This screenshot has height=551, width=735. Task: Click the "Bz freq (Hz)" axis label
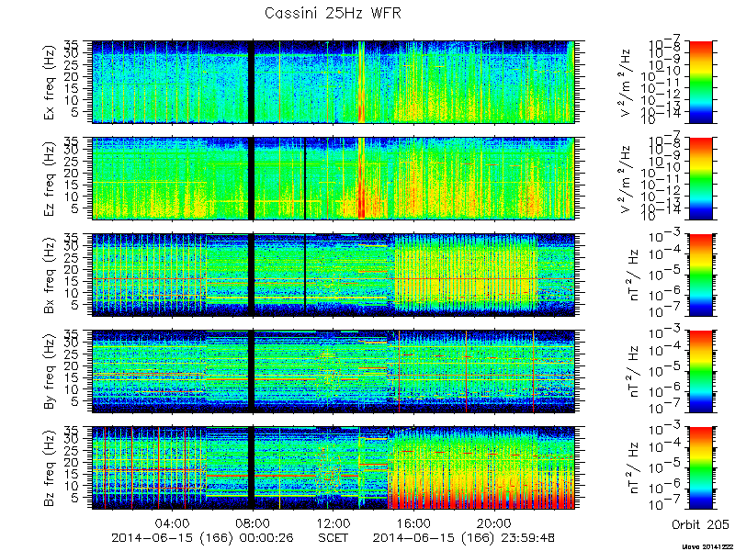51,468
